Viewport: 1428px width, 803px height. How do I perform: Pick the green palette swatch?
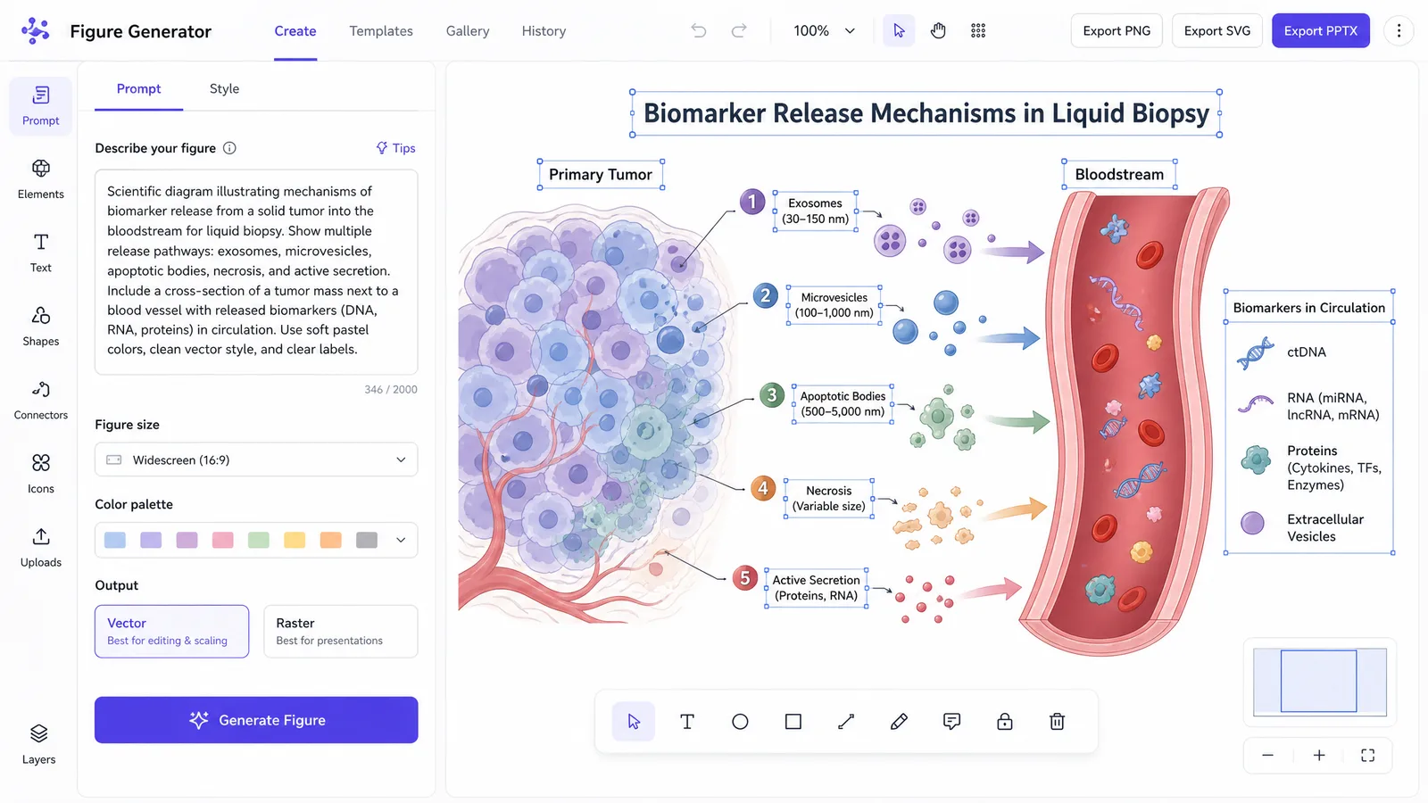(259, 540)
